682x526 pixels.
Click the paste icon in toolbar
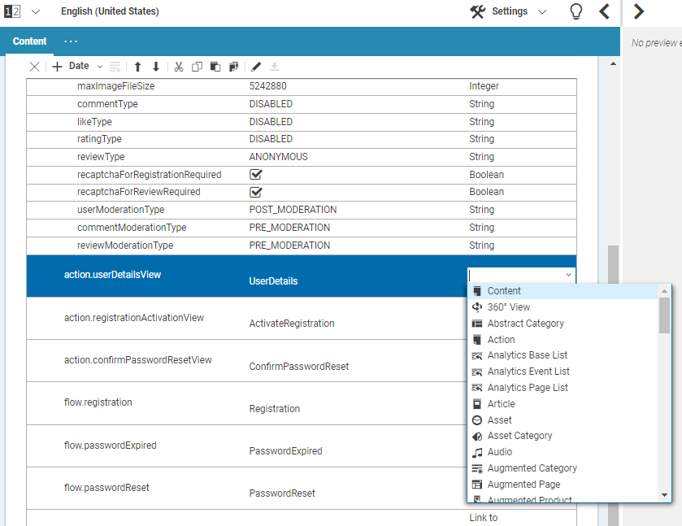215,67
